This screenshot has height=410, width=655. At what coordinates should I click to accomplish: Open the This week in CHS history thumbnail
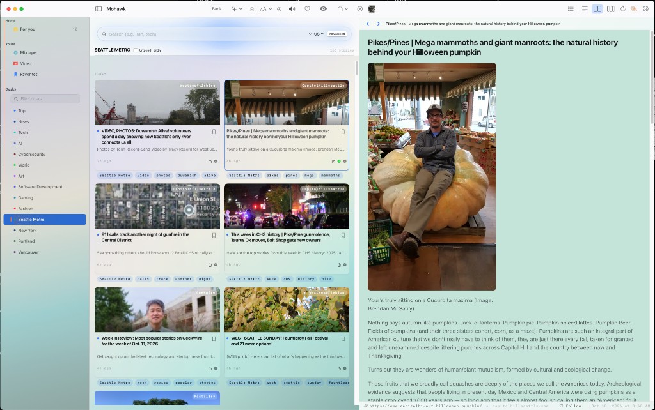click(287, 206)
